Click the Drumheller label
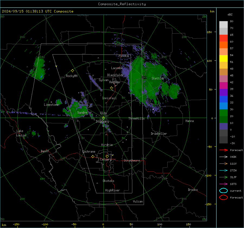Screen dimensions: 244x228 [x=159, y=134]
